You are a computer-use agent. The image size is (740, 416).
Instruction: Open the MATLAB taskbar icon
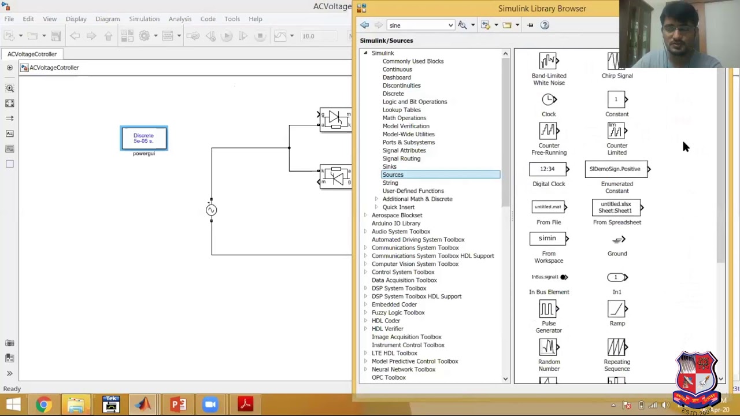pyautogui.click(x=143, y=404)
